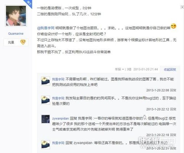Click the sunglasses smiley emoticon
The height and width of the screenshot is (153, 184).
tap(173, 26)
